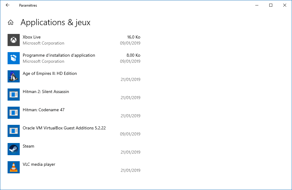Image resolution: width=292 pixels, height=190 pixels.
Task: Click the Hitman: Codename 47 label
Action: pyautogui.click(x=44, y=110)
